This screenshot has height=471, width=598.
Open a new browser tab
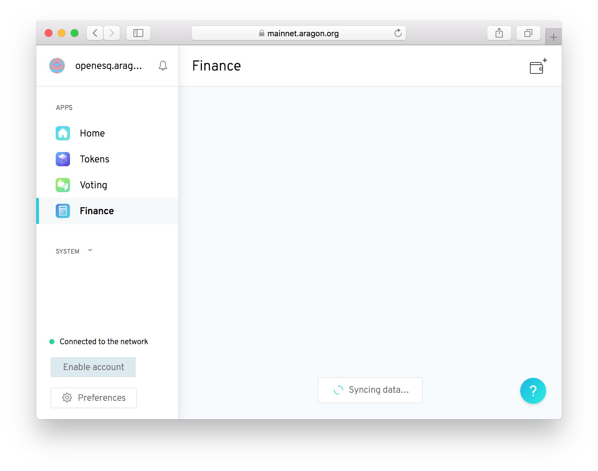click(554, 37)
